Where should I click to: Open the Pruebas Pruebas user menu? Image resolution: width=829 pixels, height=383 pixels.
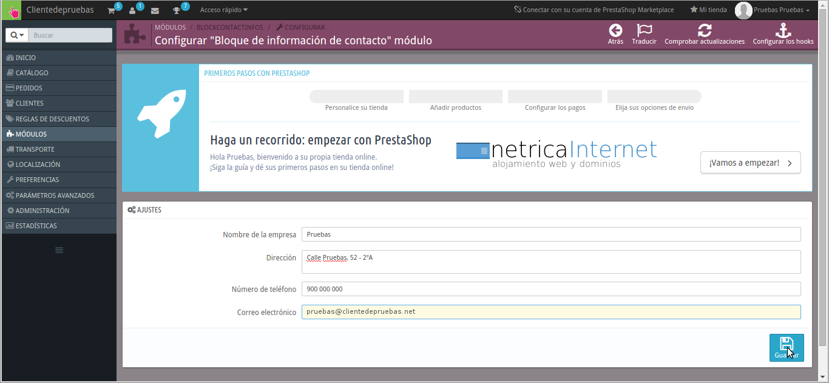coord(782,10)
